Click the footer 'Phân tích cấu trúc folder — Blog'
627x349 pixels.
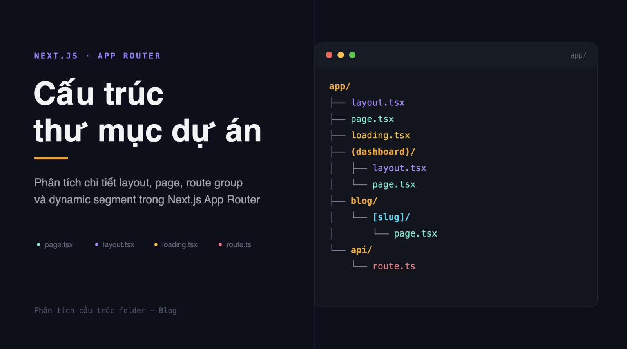pos(105,311)
